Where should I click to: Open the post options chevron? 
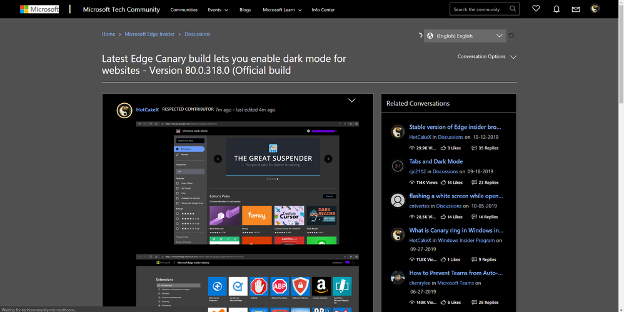(x=352, y=100)
